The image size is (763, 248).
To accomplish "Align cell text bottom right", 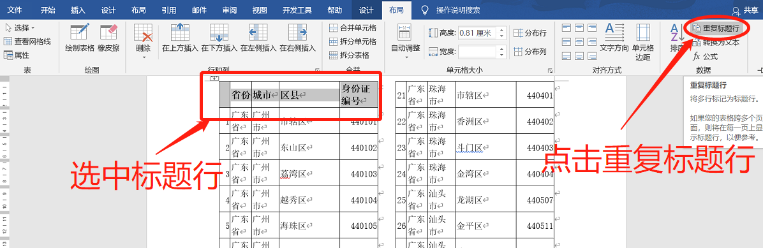I will 592,55.
